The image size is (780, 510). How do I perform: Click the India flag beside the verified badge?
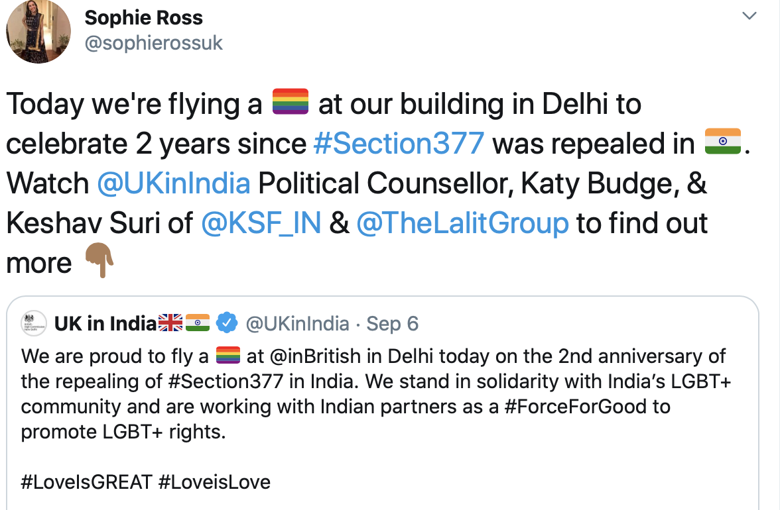coord(197,323)
